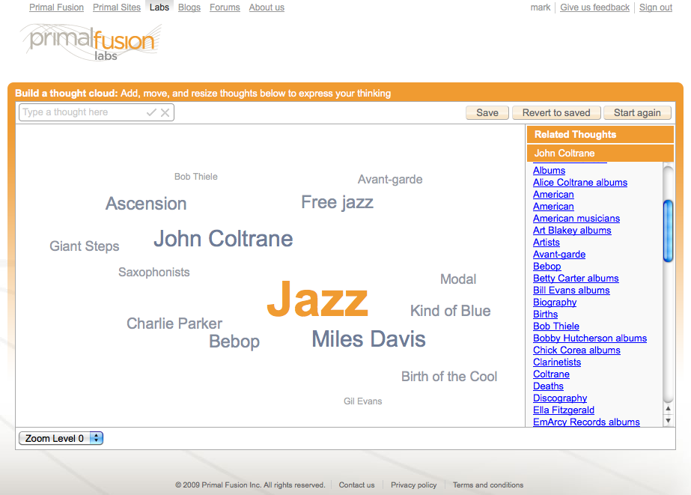Click the Save button

[487, 113]
